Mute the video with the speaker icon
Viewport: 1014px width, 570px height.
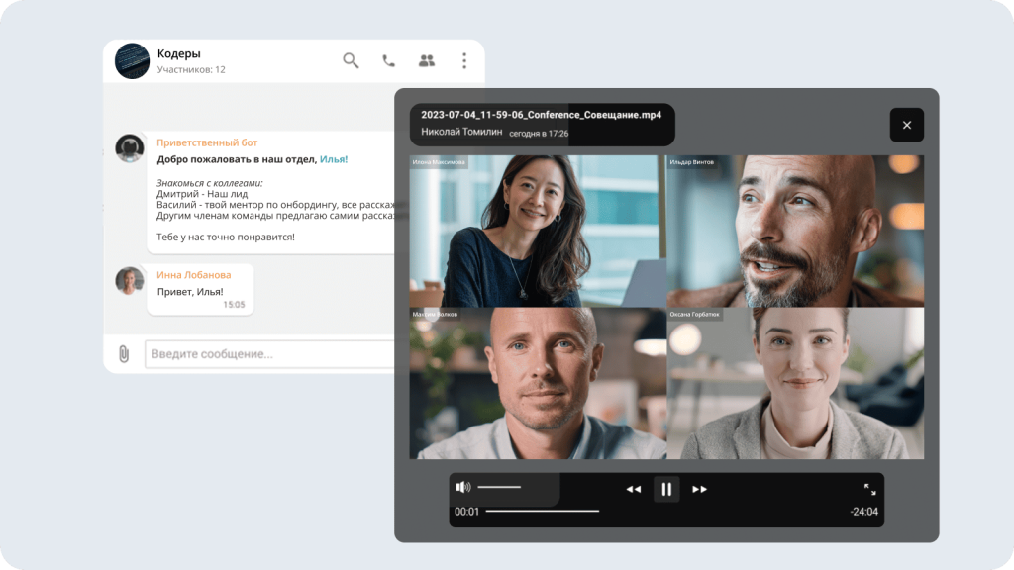[462, 487]
